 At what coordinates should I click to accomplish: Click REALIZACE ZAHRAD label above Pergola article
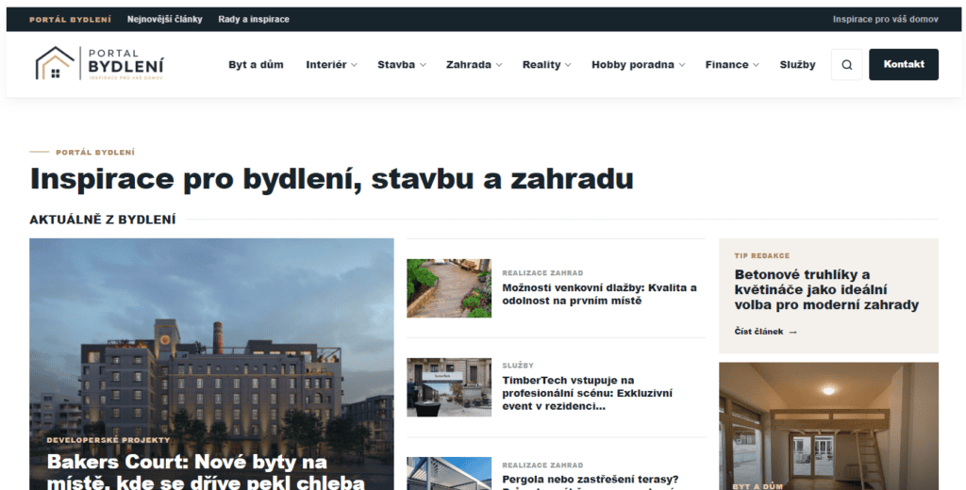click(542, 465)
